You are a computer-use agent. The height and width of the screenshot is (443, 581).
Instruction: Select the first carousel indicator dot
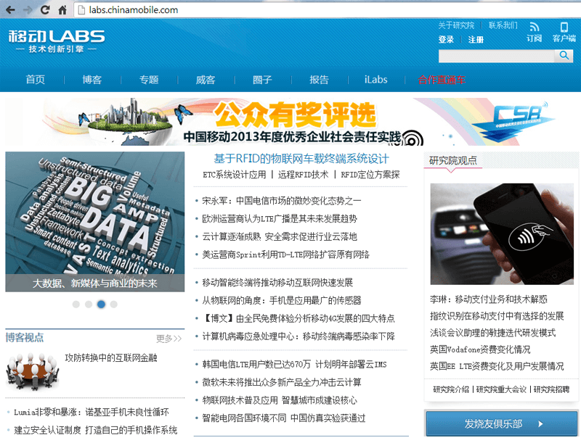[x=76, y=305]
